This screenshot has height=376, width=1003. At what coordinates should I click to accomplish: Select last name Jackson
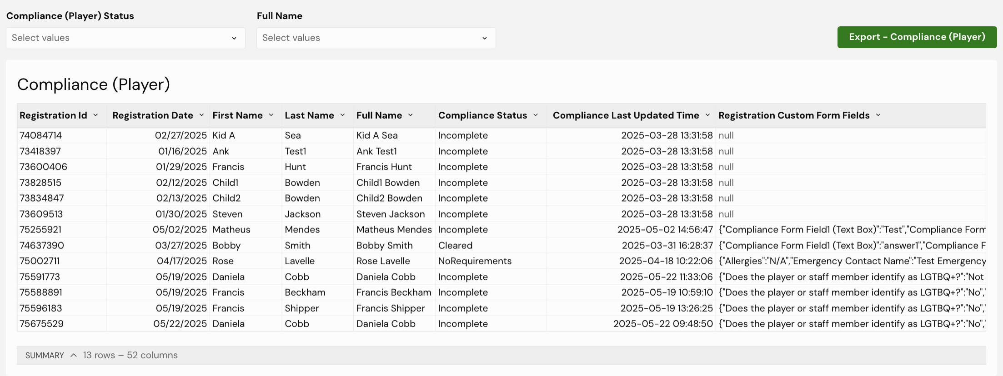302,214
